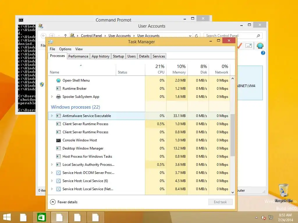Image resolution: width=298 pixels, height=223 pixels.
Task: Click the network tray icon
Action: 271,217
